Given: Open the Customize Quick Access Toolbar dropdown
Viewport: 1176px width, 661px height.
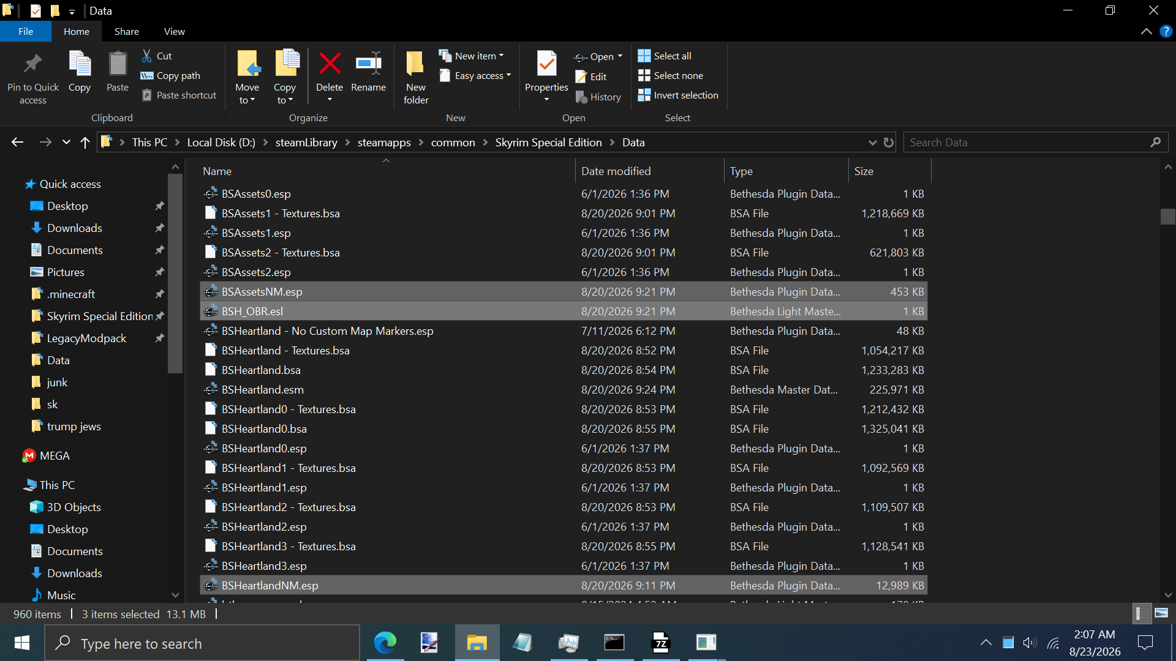Looking at the screenshot, I should point(72,11).
